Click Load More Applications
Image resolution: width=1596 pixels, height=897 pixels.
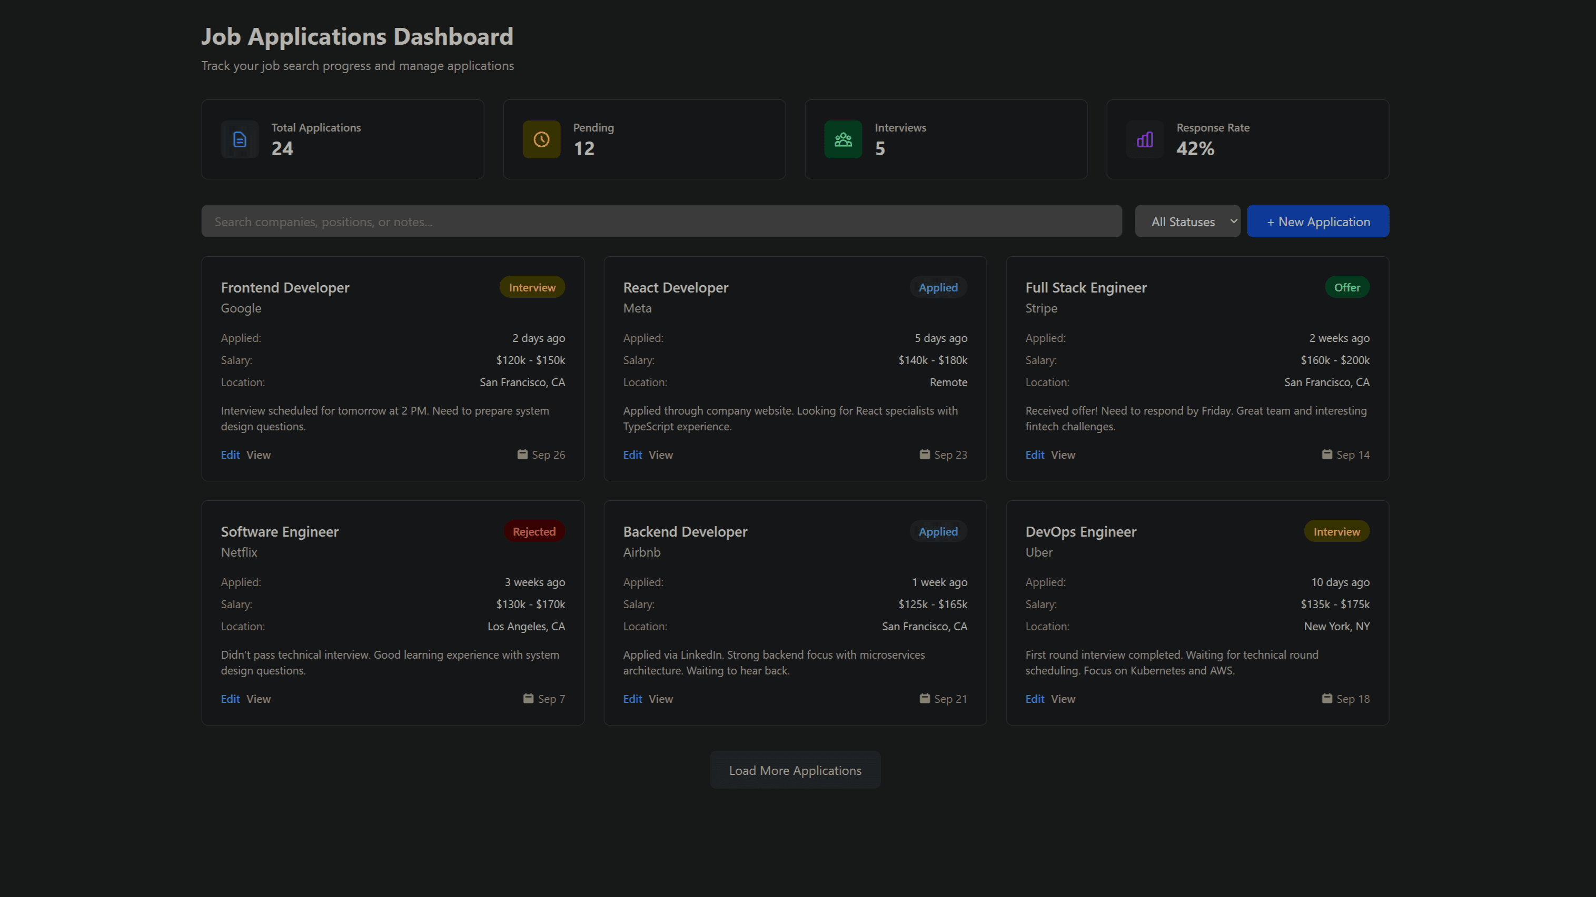pyautogui.click(x=795, y=770)
